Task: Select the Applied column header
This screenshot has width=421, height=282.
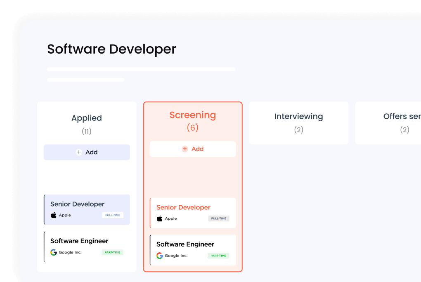Action: (x=87, y=118)
